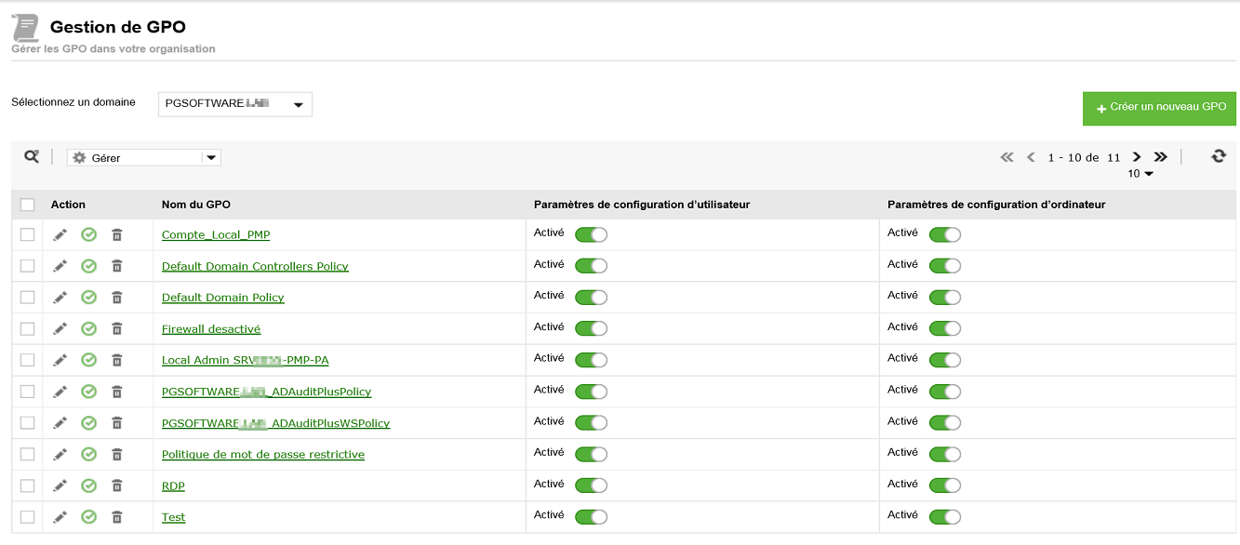Open the Gérer dropdown menu
Screen dimensions: 1240x545
click(144, 158)
